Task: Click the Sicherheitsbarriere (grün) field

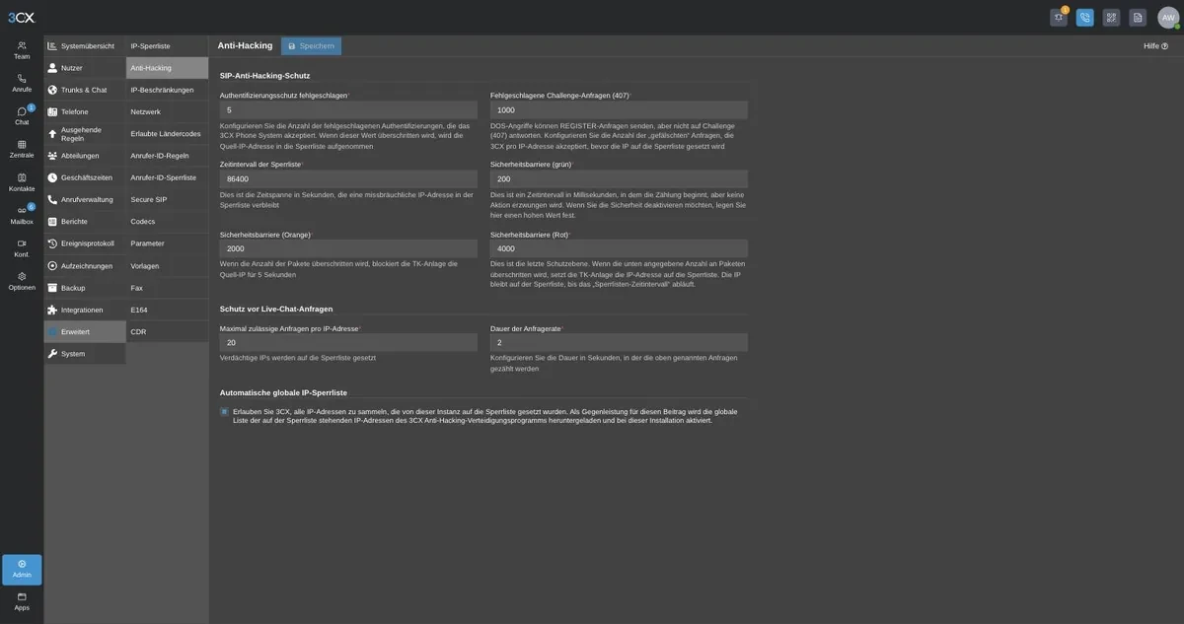Action: 619,179
